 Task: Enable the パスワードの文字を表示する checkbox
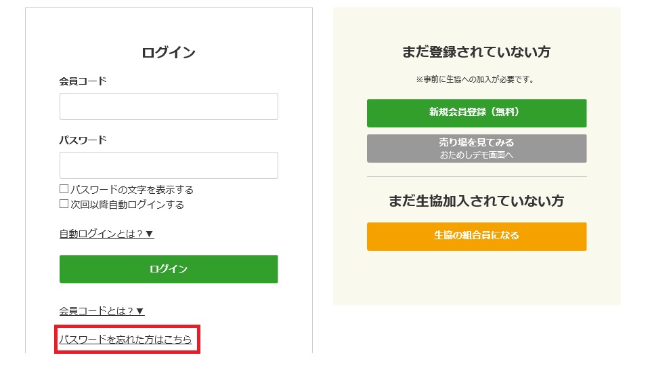coord(64,189)
